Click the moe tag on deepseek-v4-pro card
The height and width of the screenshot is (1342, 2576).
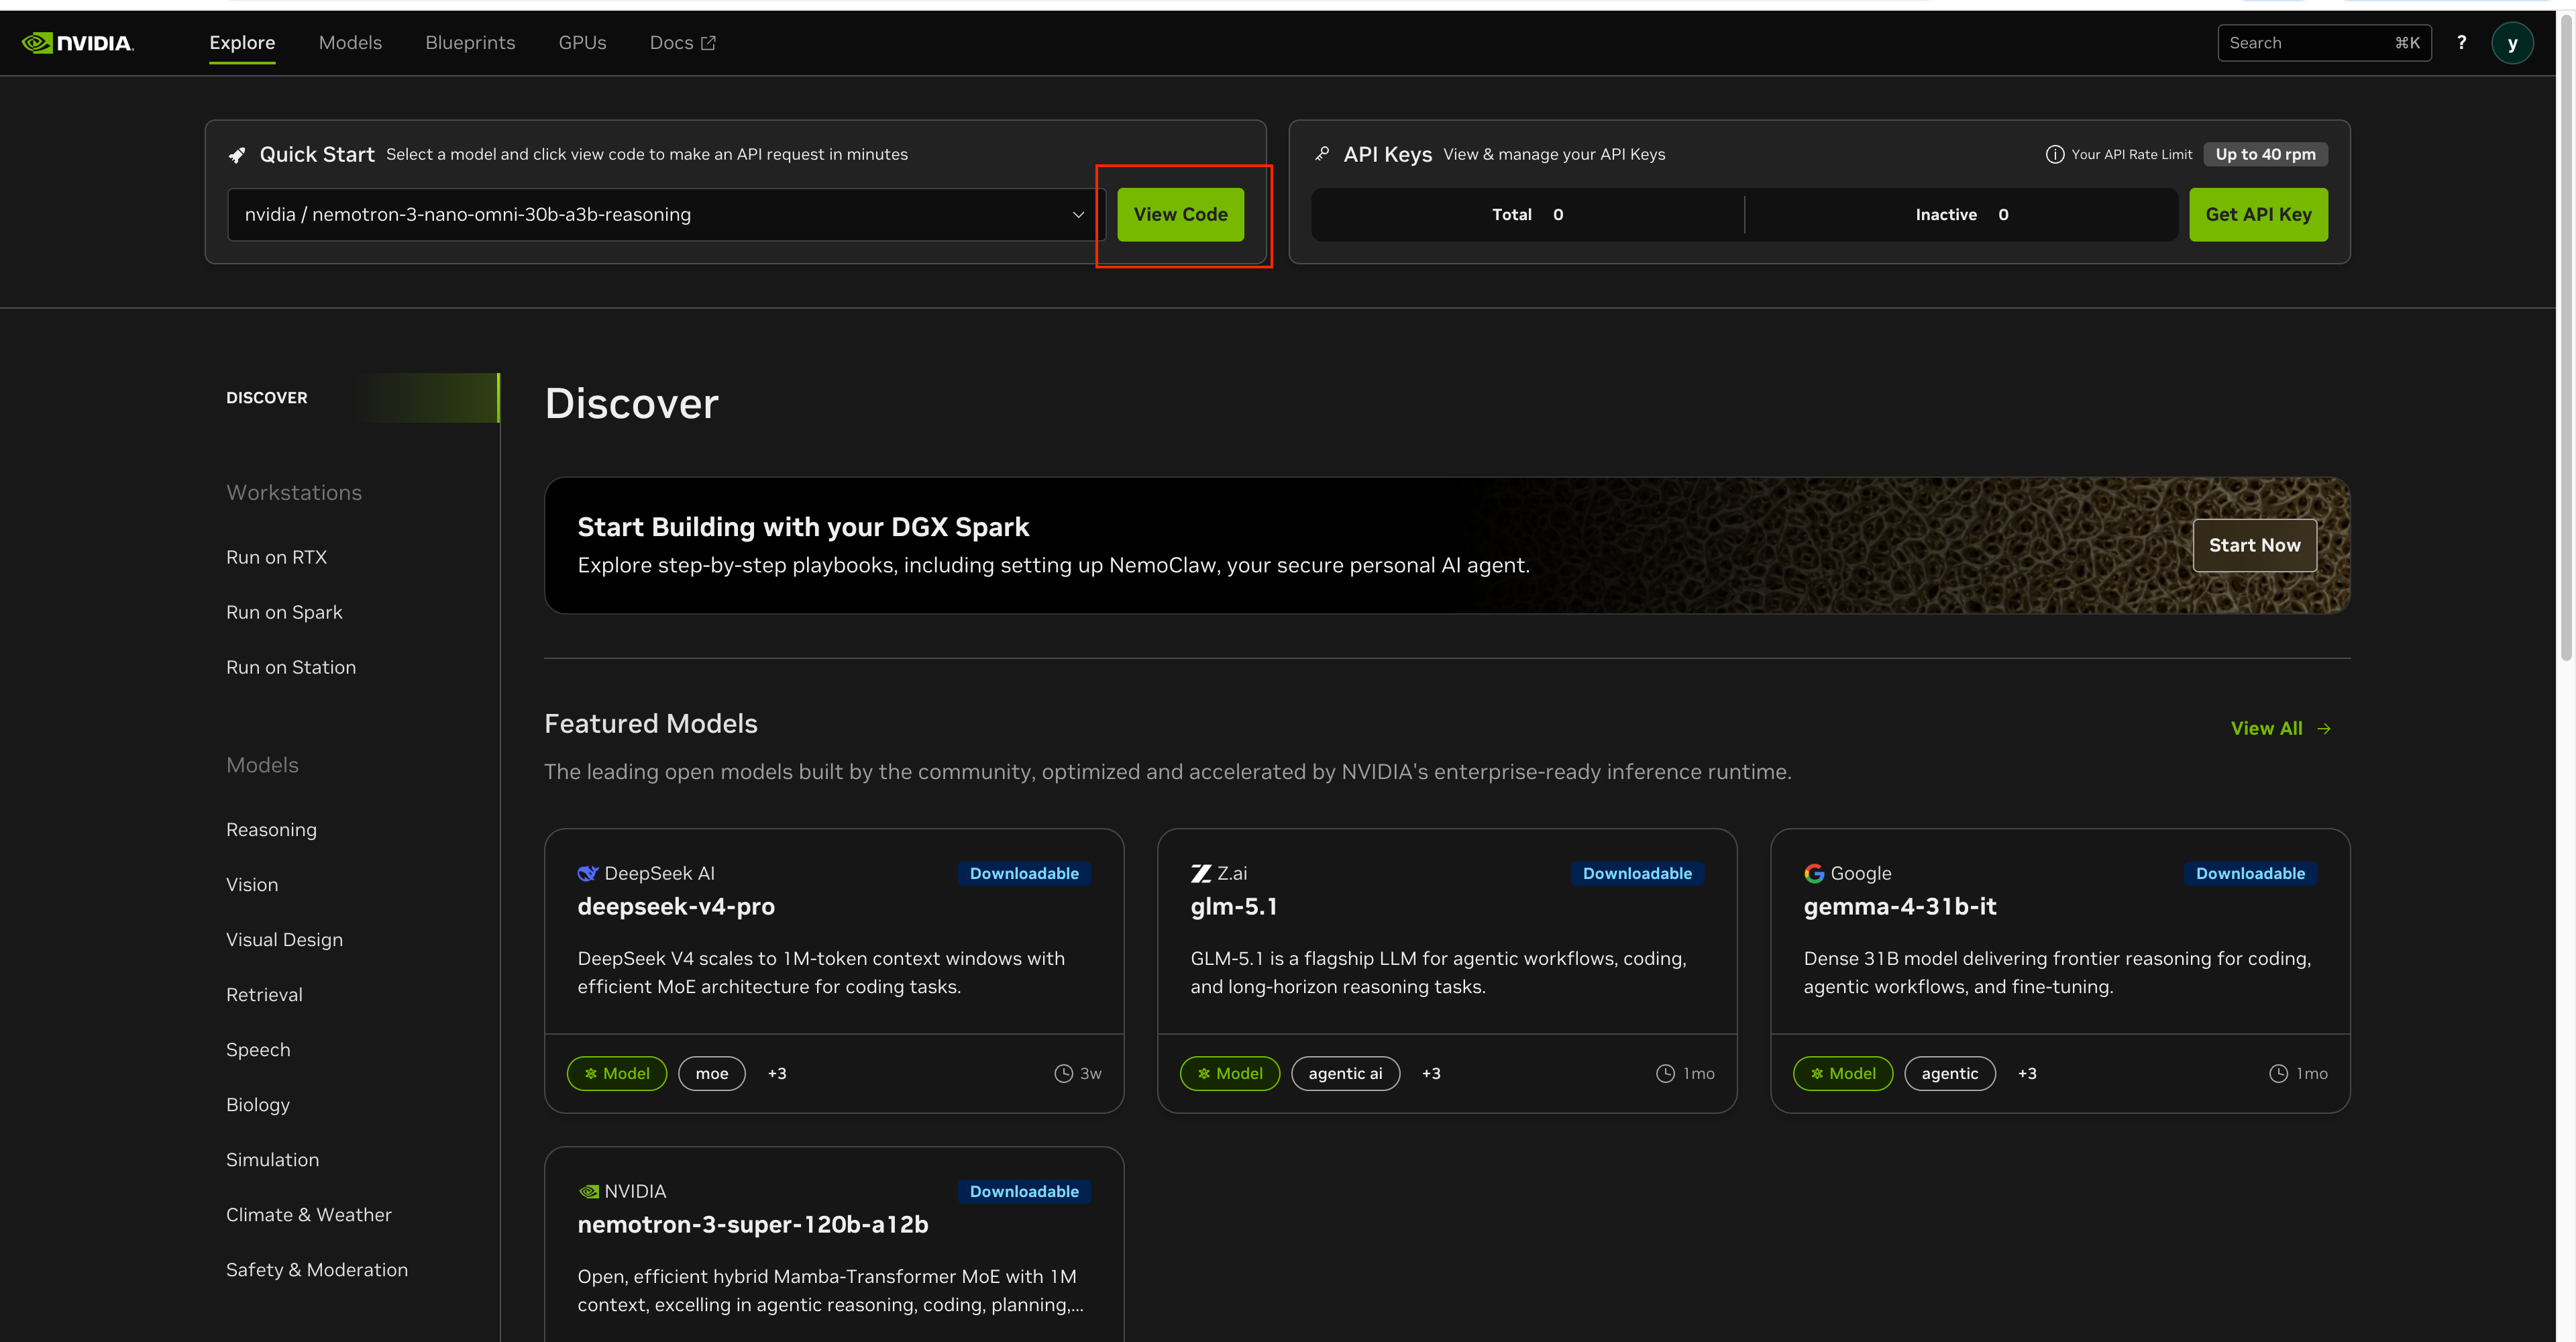point(711,1073)
